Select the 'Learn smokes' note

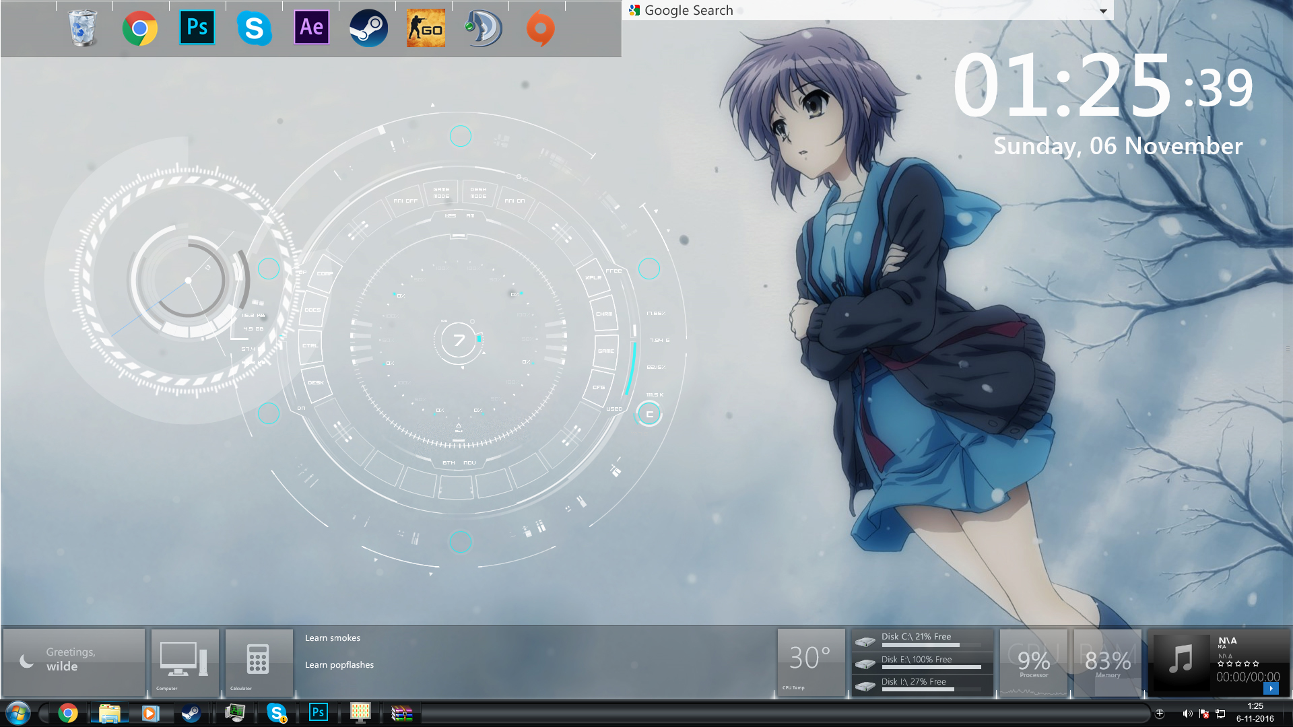(333, 637)
